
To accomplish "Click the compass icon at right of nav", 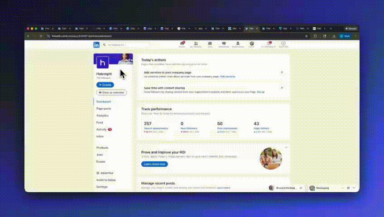I will point(283,44).
